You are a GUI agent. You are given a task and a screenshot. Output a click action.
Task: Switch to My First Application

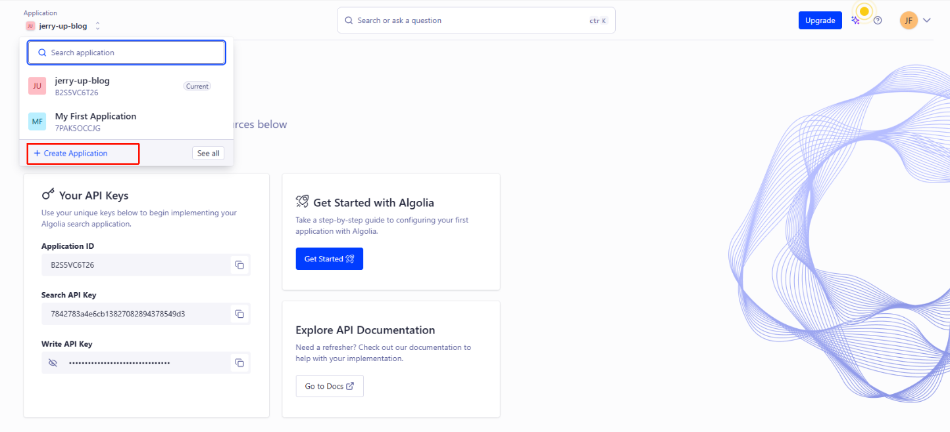[126, 121]
